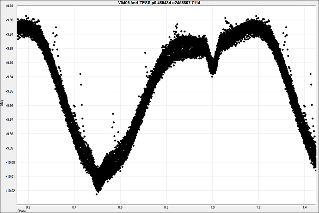Click the +9.93 magnitude tick label

click(x=9, y=63)
